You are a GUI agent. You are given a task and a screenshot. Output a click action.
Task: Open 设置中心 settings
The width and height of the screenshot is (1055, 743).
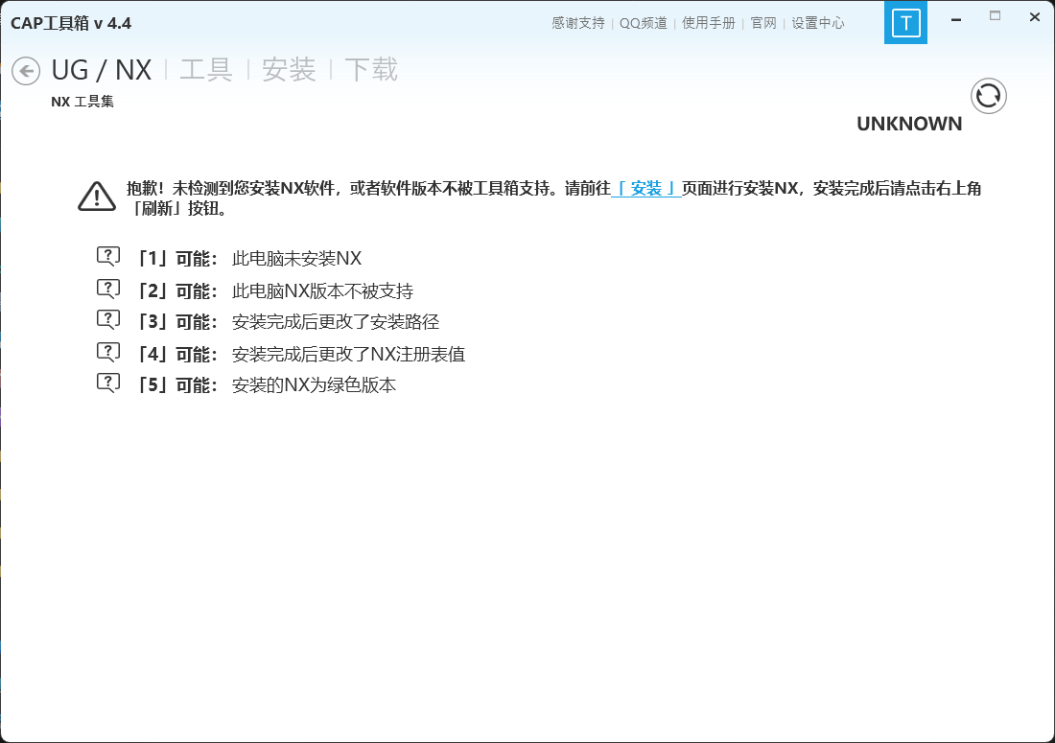(x=817, y=23)
